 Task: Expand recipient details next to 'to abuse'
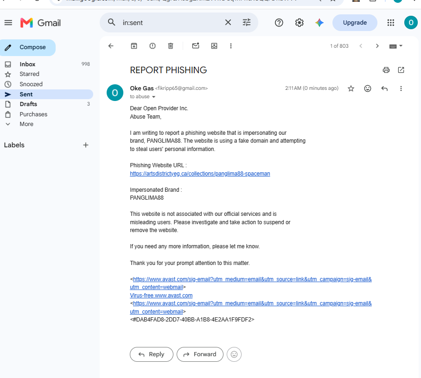tap(153, 97)
